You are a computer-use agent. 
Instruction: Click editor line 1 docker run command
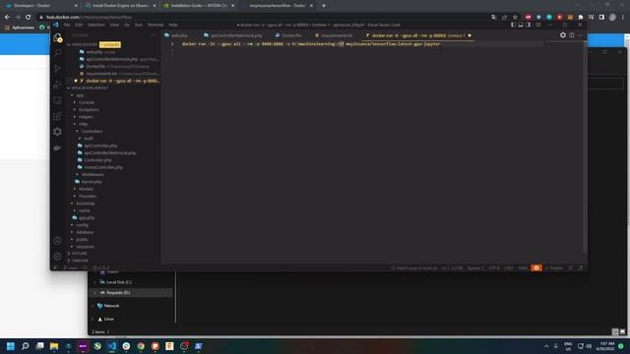pyautogui.click(x=311, y=44)
